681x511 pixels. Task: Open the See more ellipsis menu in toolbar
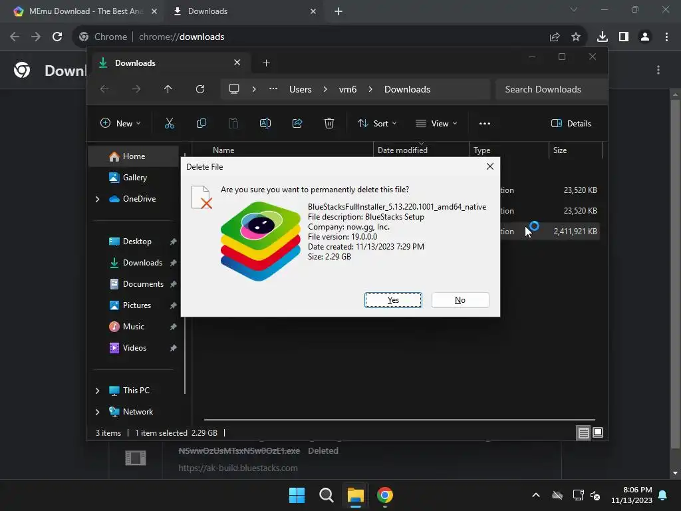(485, 123)
